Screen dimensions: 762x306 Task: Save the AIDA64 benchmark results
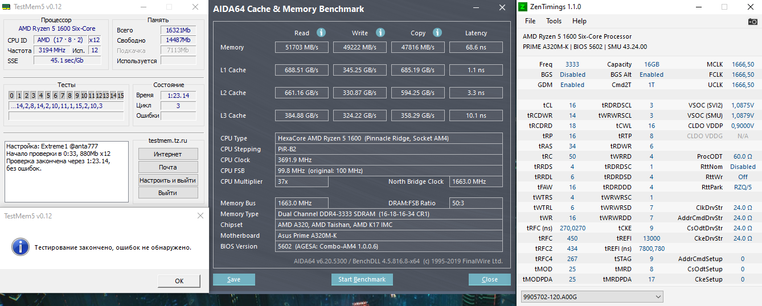pos(233,279)
